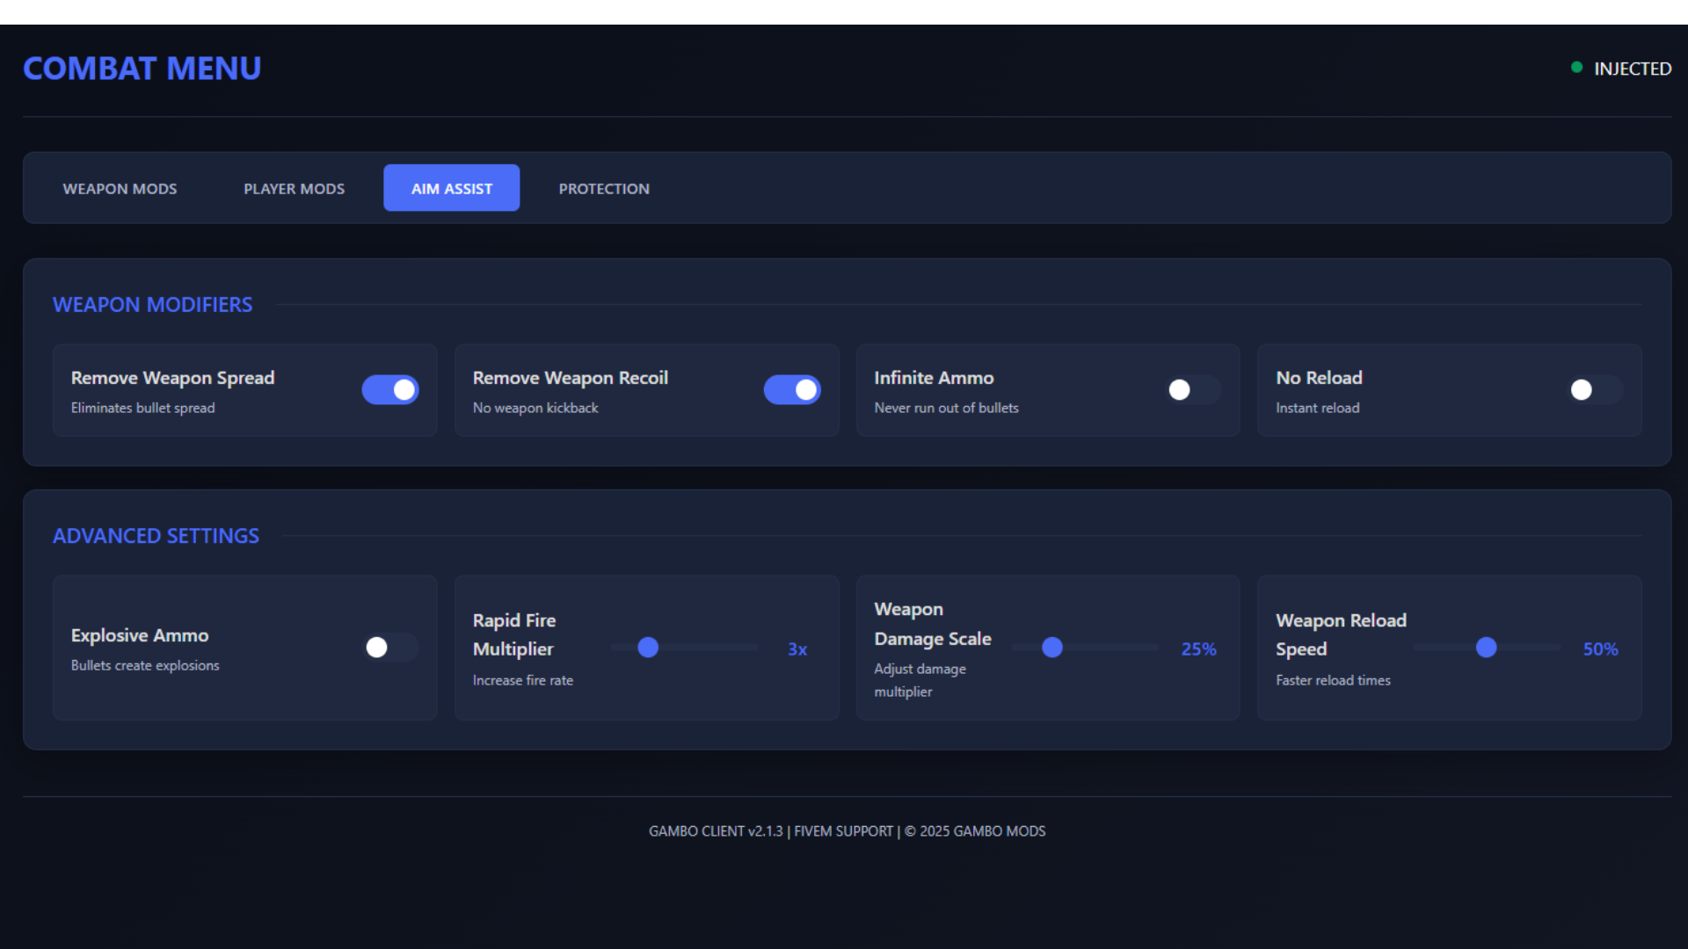Disable Remove Weapon Spread

pyautogui.click(x=390, y=390)
